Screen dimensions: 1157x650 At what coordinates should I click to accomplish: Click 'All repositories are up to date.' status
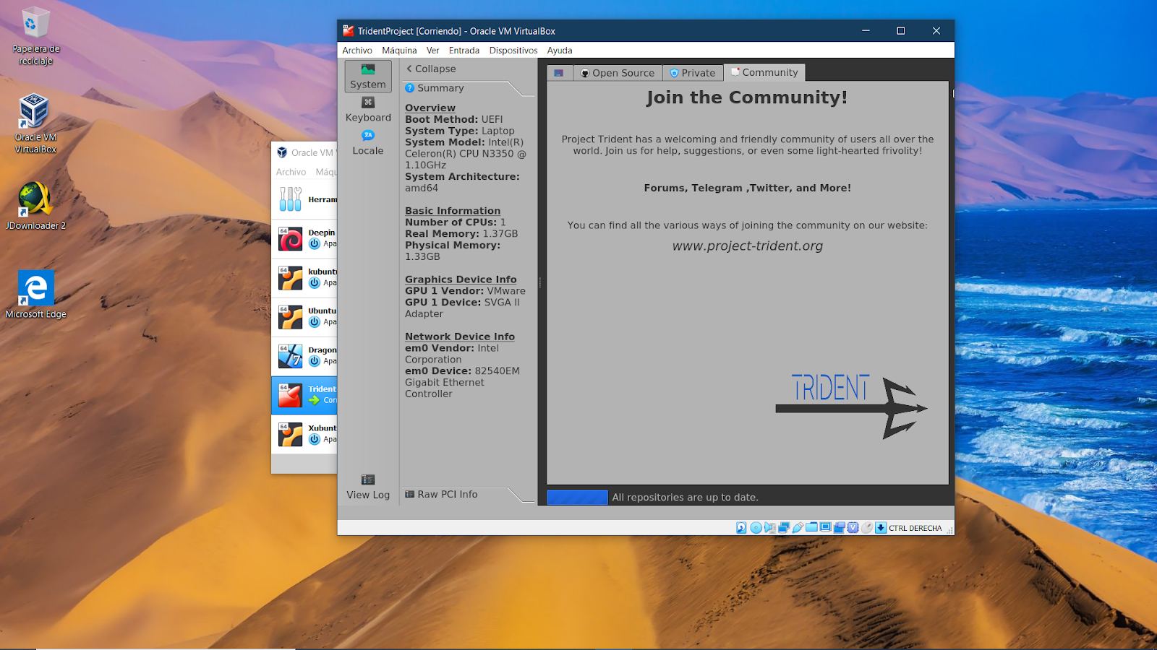[x=685, y=498]
